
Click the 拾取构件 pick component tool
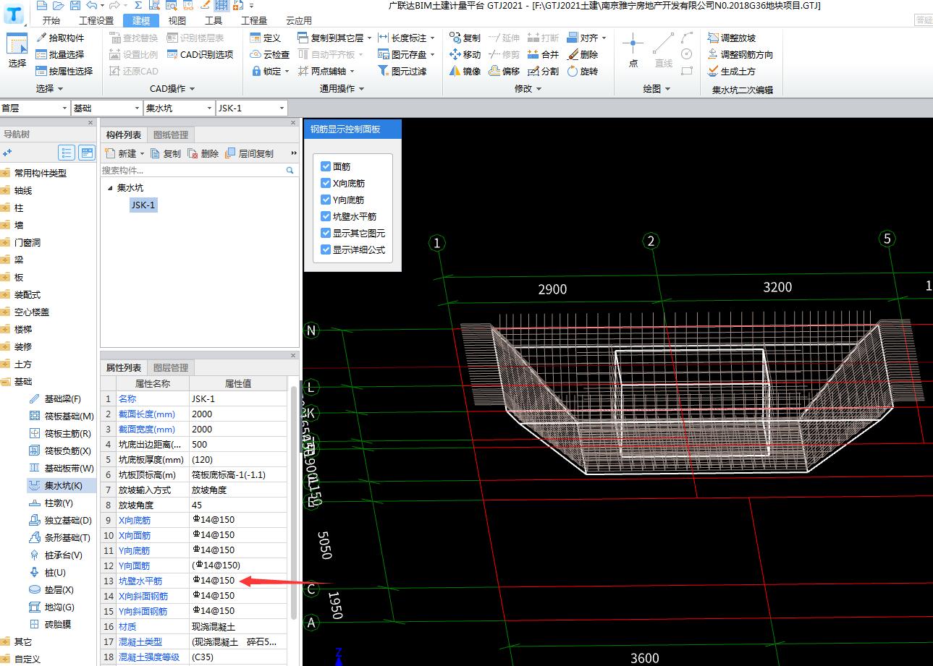[x=61, y=38]
